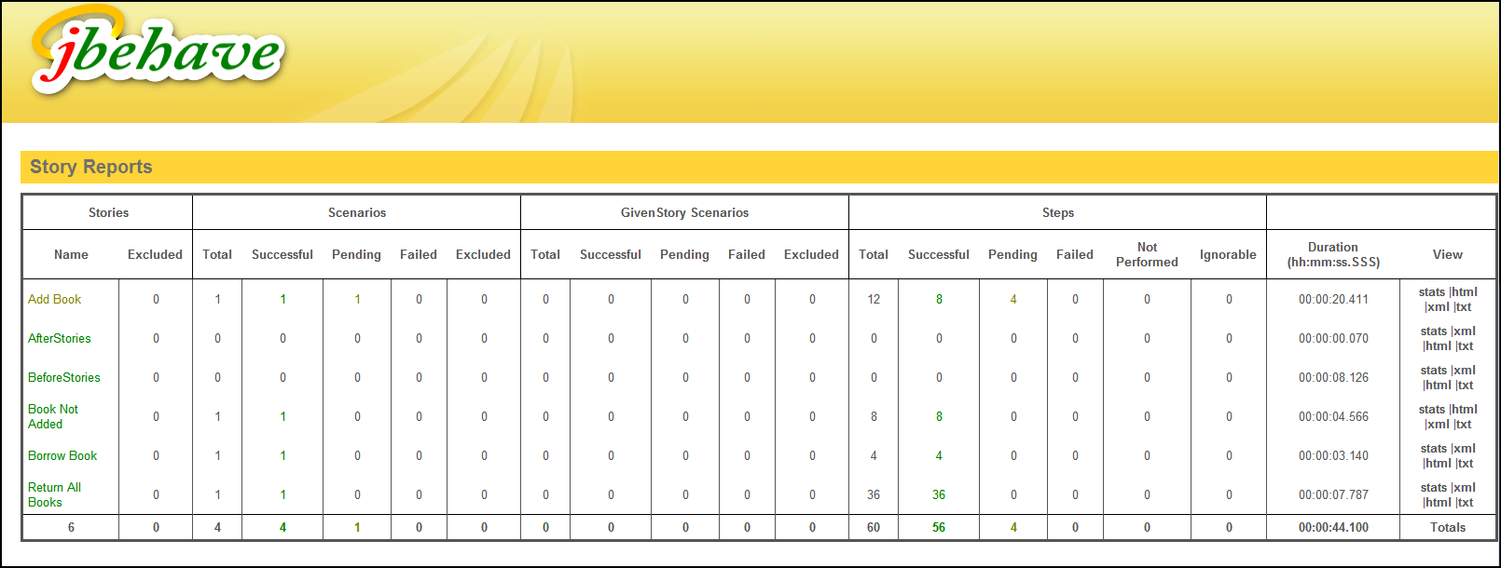Open txt report for Return All Books

click(1465, 503)
